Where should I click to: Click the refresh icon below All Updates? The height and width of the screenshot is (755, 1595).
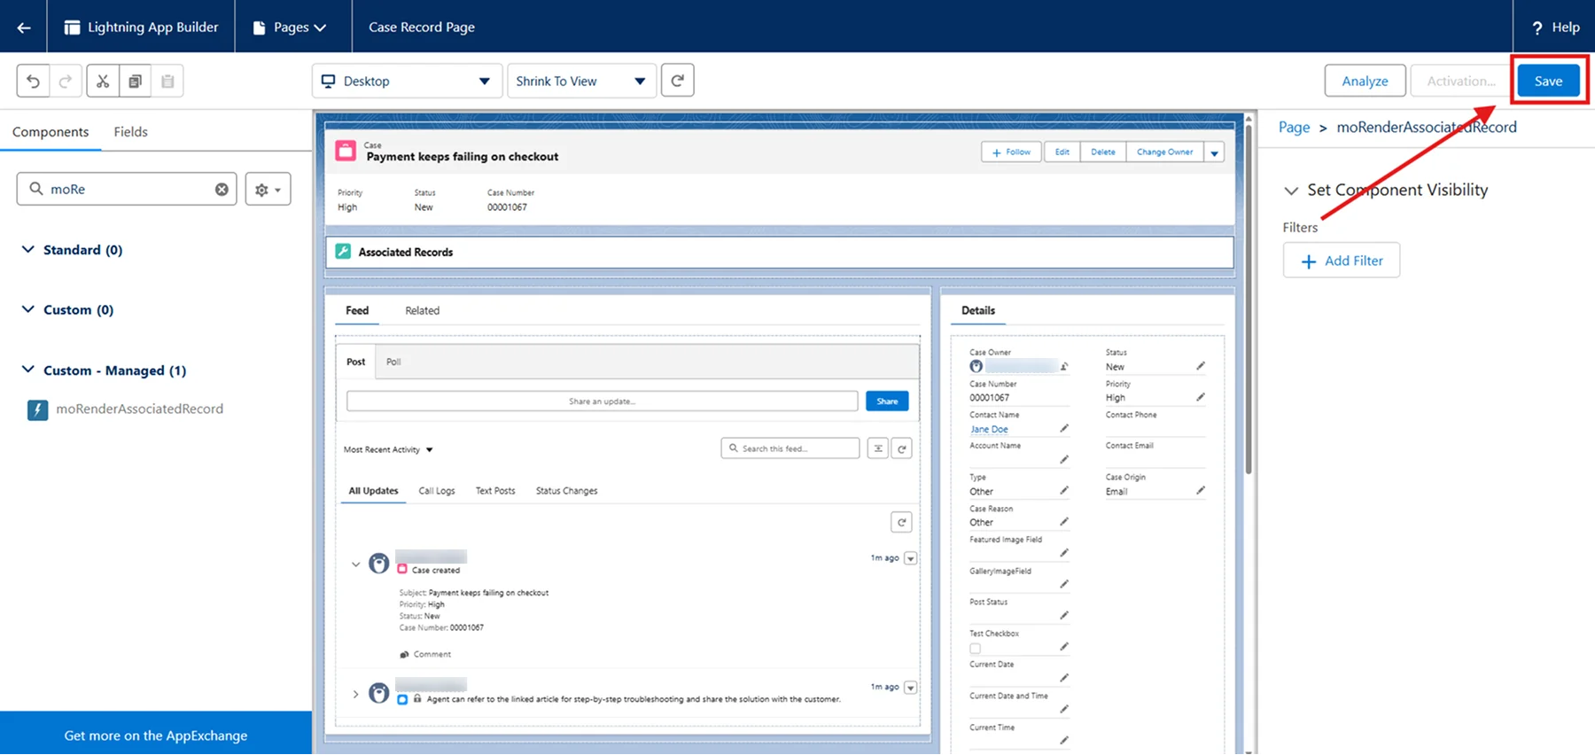tap(902, 522)
